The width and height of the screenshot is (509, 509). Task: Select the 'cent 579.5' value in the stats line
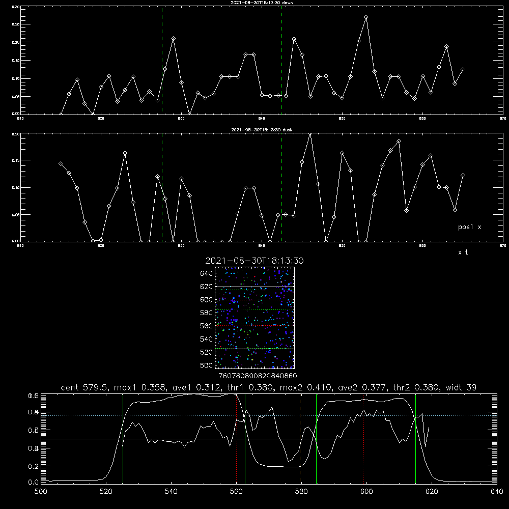click(x=84, y=387)
